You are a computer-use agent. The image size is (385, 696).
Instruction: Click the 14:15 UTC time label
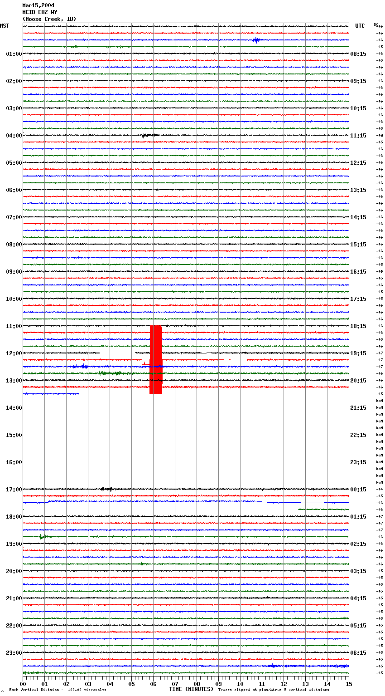(358, 217)
